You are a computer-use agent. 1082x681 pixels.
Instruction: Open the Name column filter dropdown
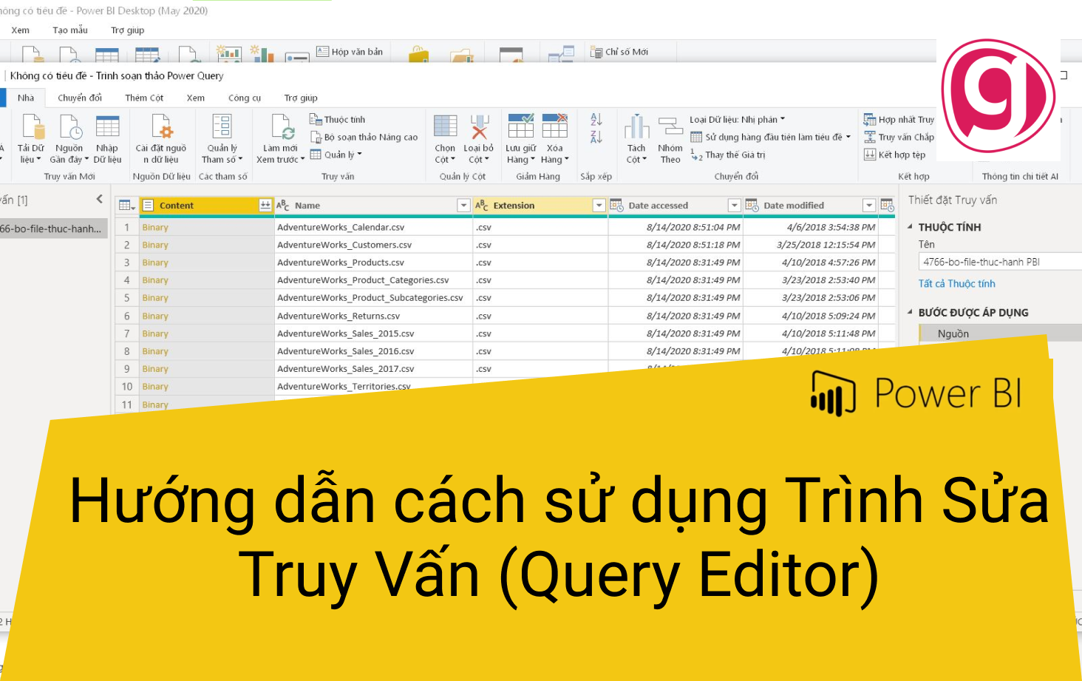click(464, 206)
